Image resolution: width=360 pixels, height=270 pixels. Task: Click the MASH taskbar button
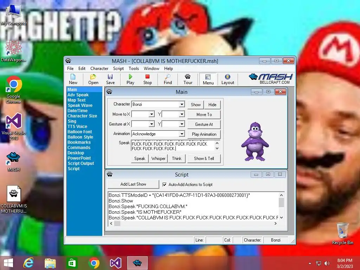(137, 263)
